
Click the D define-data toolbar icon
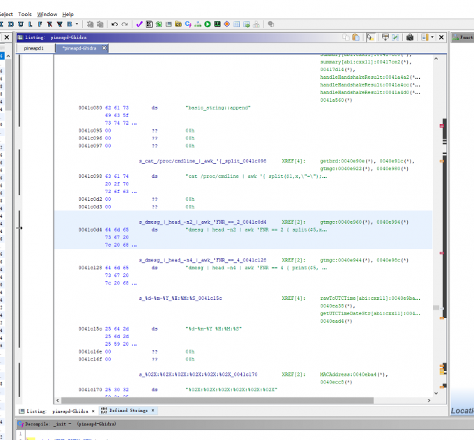click(x=11, y=24)
